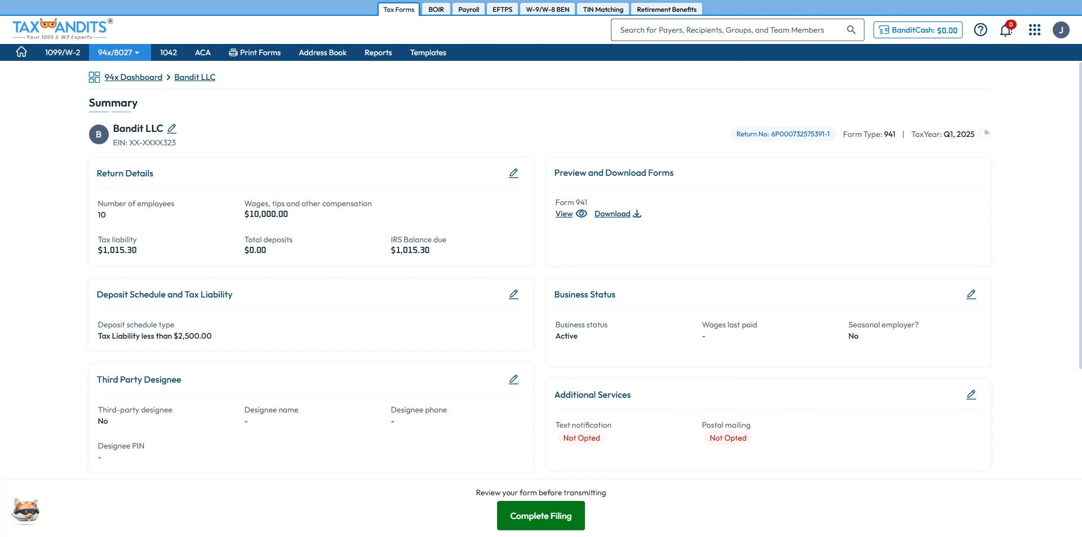
Task: Click the Postal mailing Not Opted badge
Action: [728, 438]
